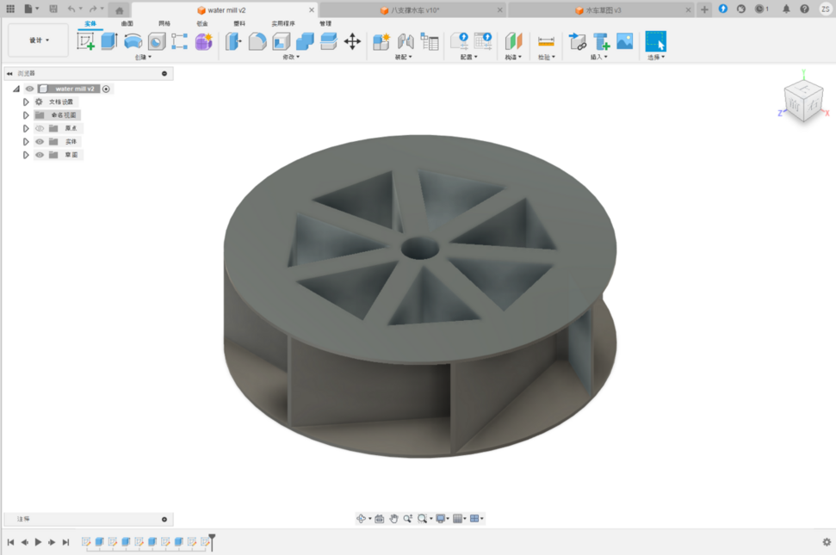The height and width of the screenshot is (555, 836).
Task: Expand the 文档设置 tree node
Action: click(27, 102)
